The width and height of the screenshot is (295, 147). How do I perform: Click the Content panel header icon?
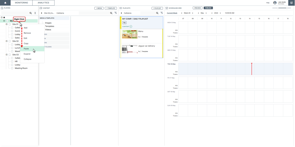pyautogui.click(x=41, y=8)
